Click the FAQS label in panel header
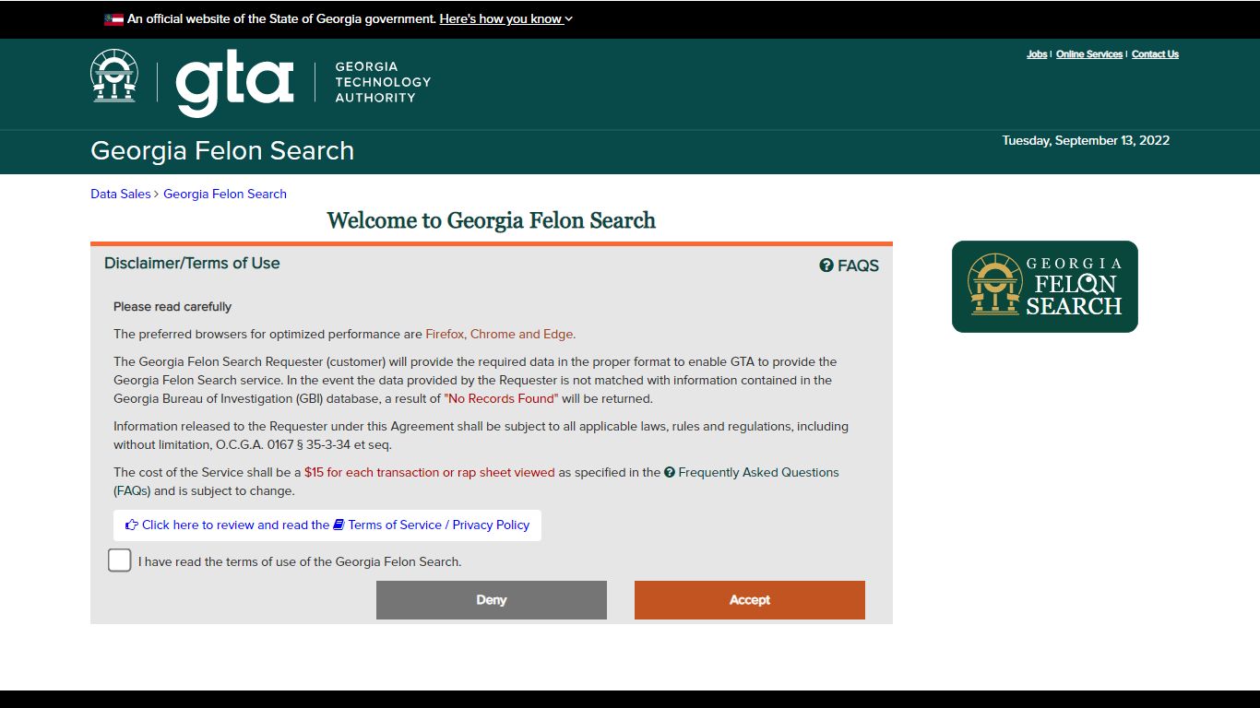1260x708 pixels. click(858, 265)
